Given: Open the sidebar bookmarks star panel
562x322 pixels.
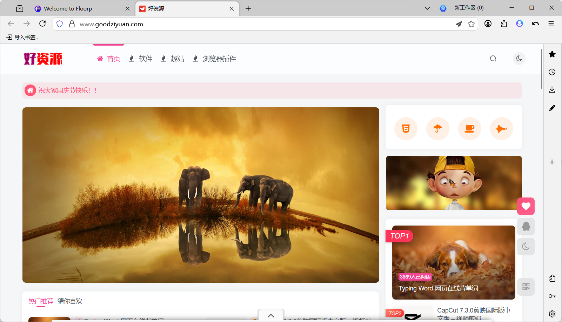Looking at the screenshot, I should (552, 54).
